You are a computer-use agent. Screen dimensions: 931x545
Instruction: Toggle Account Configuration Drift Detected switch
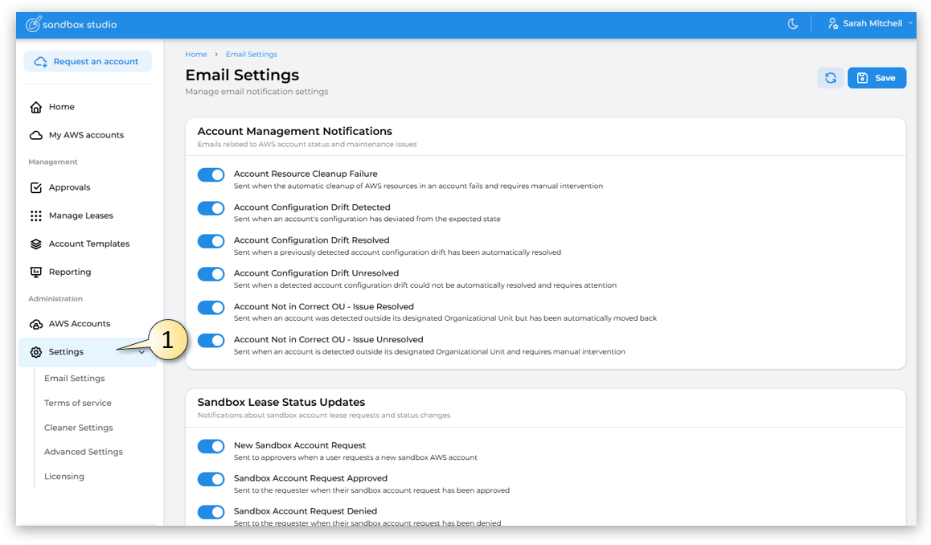(x=211, y=208)
